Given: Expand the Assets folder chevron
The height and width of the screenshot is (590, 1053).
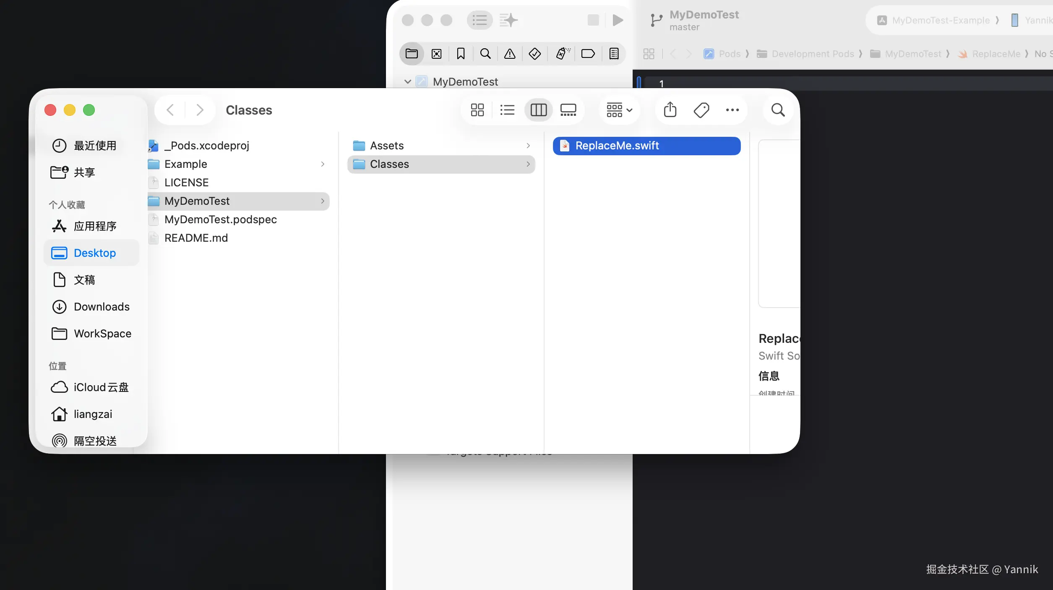Looking at the screenshot, I should (x=528, y=146).
